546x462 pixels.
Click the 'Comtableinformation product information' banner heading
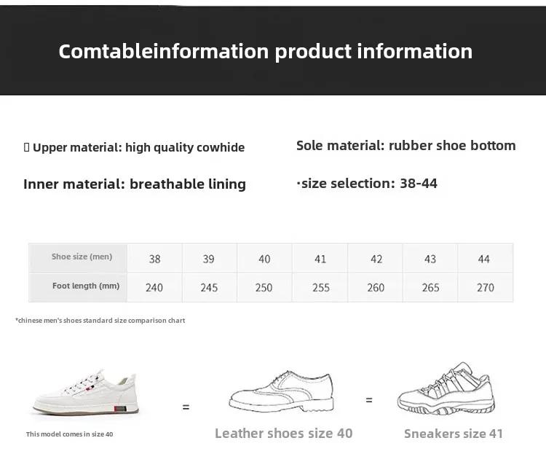[x=265, y=52]
